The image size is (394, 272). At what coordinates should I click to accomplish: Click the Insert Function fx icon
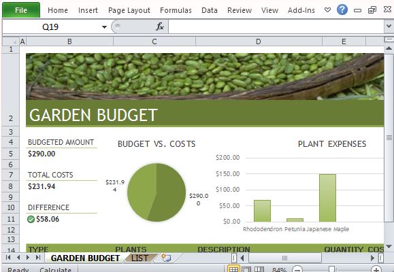160,27
